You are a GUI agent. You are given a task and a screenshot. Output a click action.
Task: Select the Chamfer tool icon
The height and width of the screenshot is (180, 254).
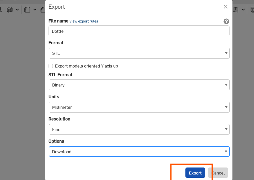tap(43, 9)
